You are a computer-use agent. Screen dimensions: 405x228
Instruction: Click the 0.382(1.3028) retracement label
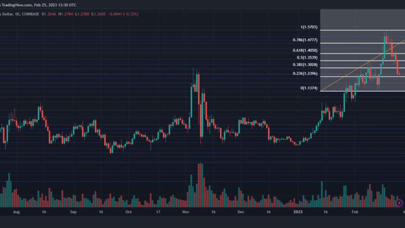pos(305,65)
